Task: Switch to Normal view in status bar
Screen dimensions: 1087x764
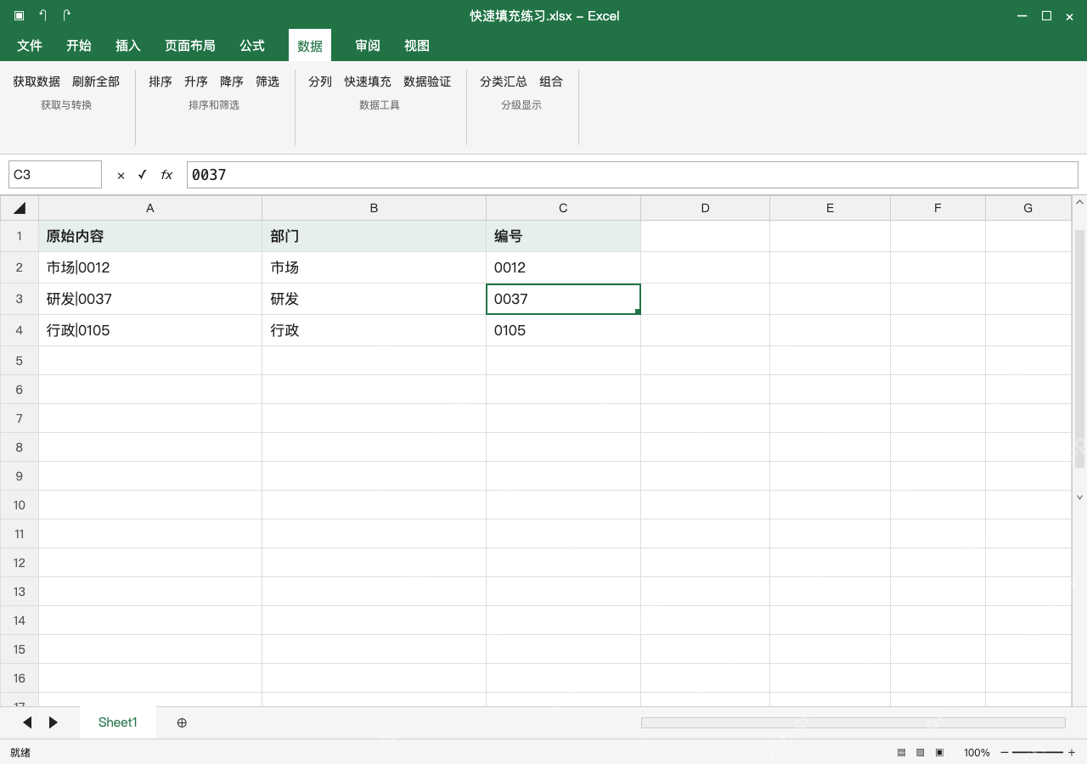Action: (901, 752)
